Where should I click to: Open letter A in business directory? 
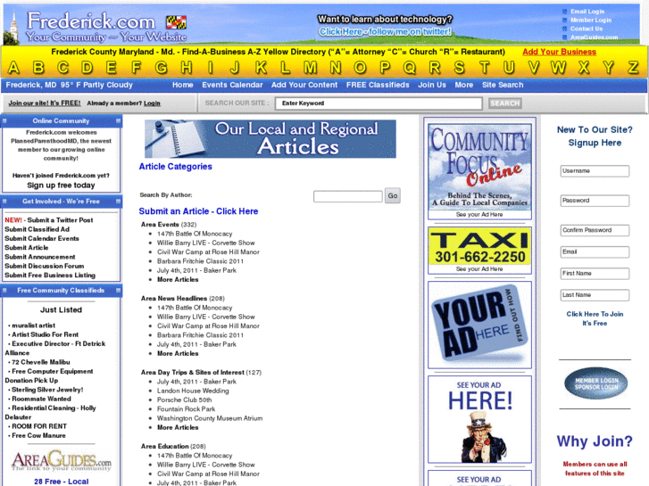point(13,68)
